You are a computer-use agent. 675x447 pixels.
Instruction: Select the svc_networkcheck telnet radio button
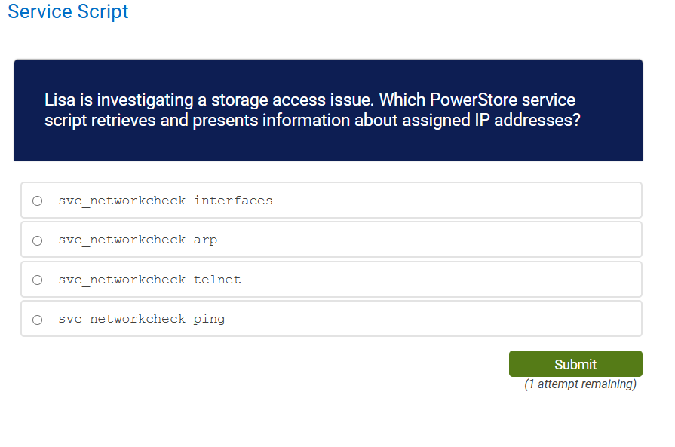37,279
